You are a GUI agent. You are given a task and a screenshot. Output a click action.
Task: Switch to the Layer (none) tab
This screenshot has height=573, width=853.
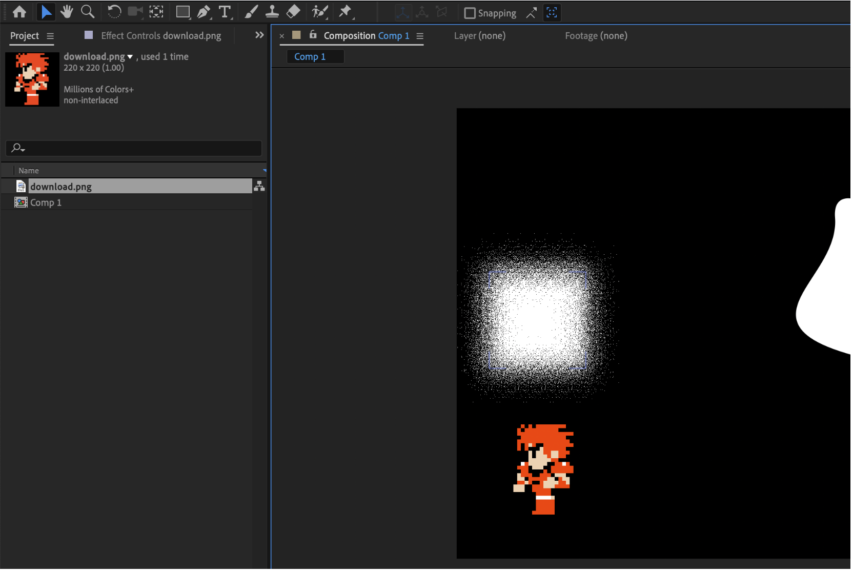coord(480,36)
